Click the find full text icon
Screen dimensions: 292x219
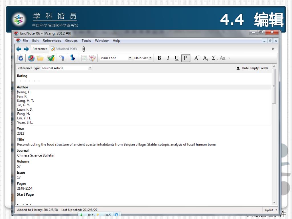62,58
